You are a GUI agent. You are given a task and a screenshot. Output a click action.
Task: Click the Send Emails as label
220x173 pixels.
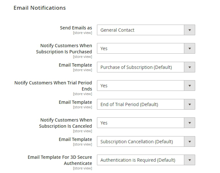(x=76, y=28)
